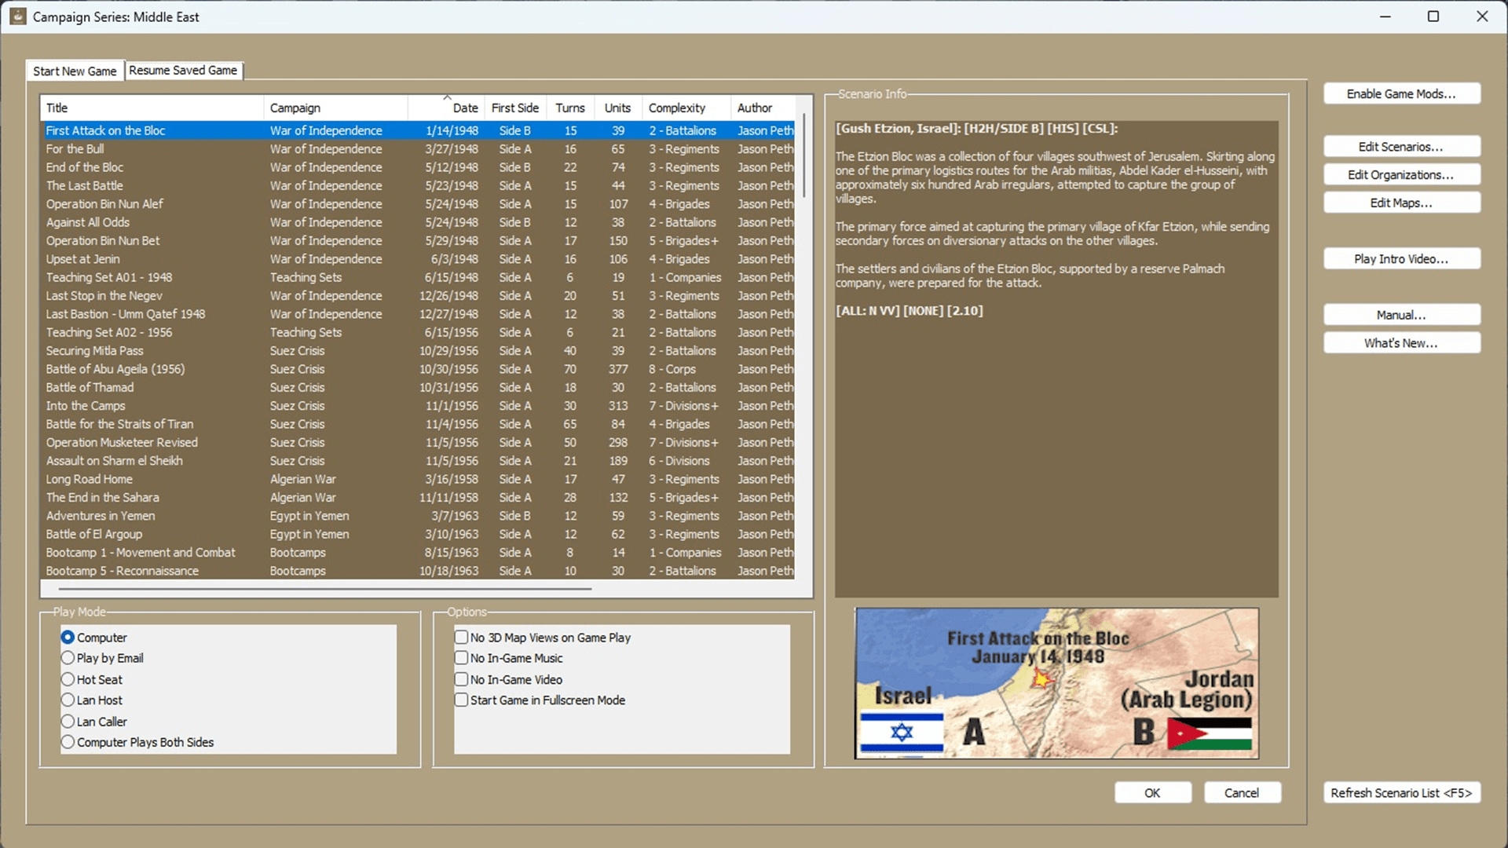This screenshot has height=848, width=1508.
Task: Sort list by Campaign column header
Action: (x=295, y=108)
